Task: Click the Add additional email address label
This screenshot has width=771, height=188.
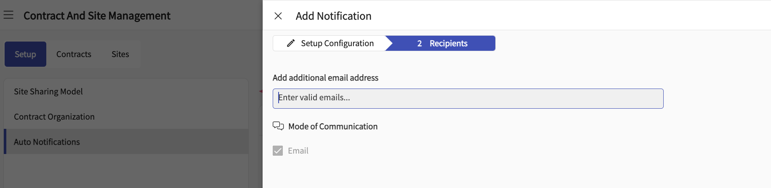Action: [x=325, y=78]
